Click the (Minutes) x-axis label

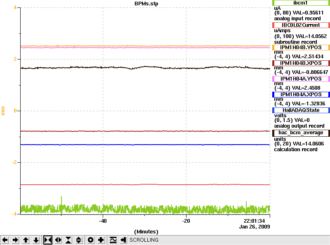[146, 232]
